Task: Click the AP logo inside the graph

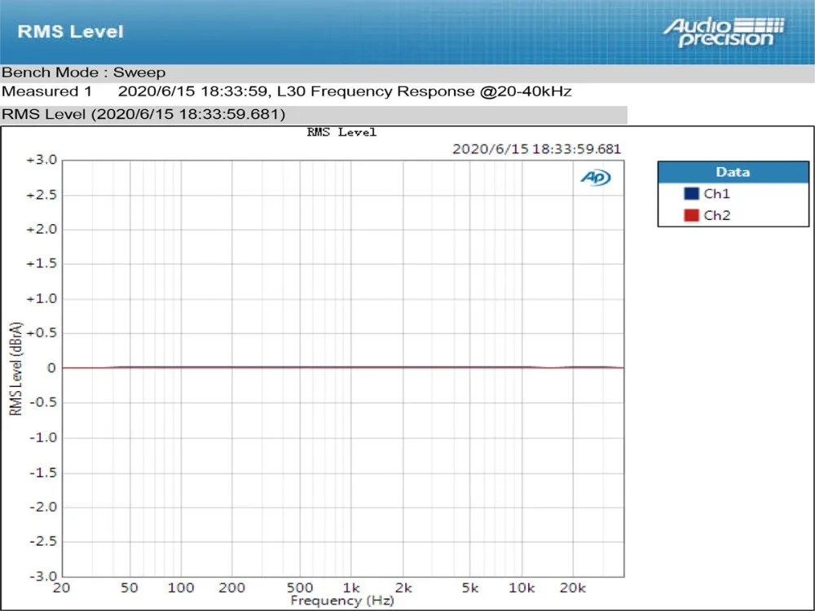Action: 596,178
